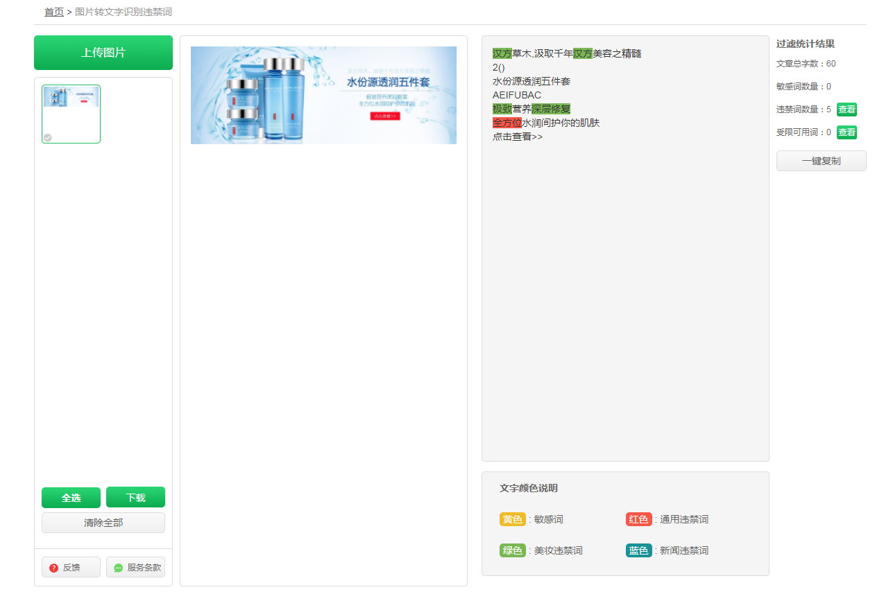Click the 新闻违禁词 legend label
The image size is (884, 592).
coord(684,550)
